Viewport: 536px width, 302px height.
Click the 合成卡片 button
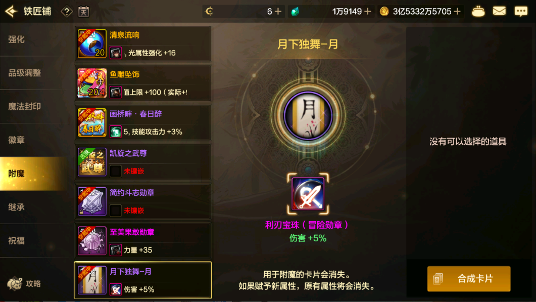(x=469, y=279)
